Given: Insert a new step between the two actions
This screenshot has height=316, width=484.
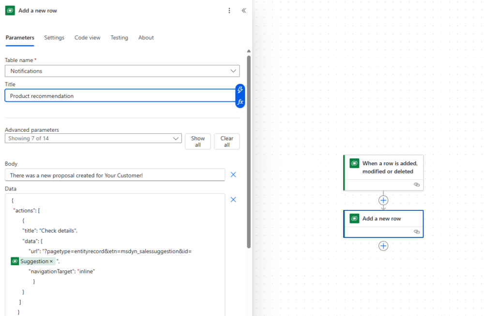Looking at the screenshot, I should pyautogui.click(x=383, y=200).
